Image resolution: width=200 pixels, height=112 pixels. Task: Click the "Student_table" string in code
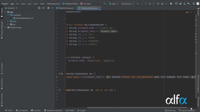click(108, 31)
